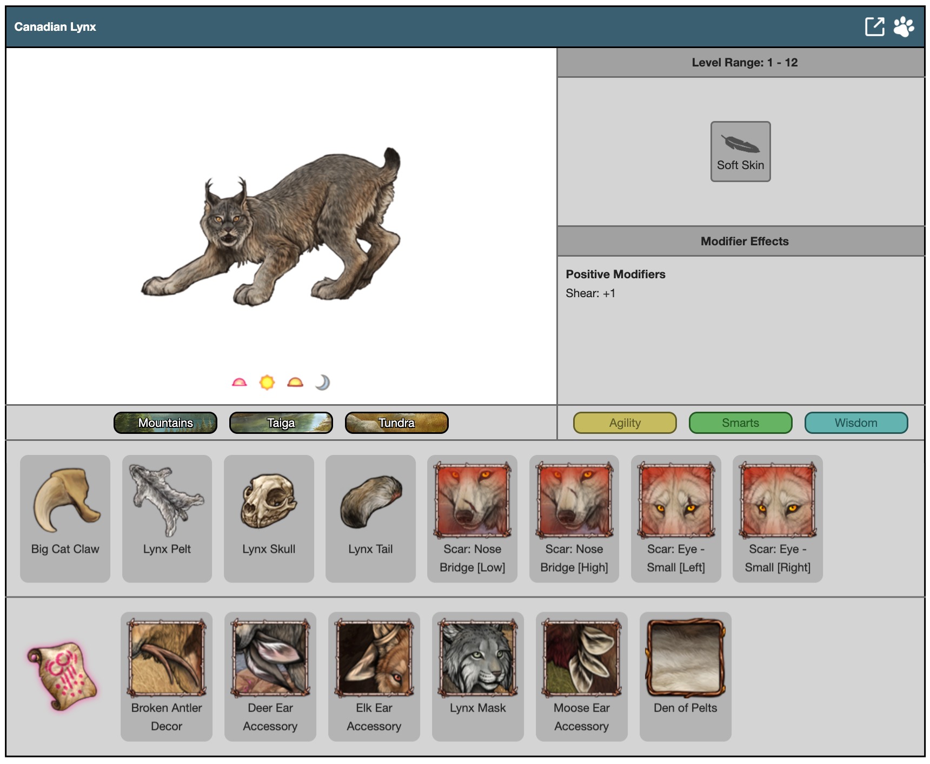Open the Lynx Skull item

tap(269, 518)
